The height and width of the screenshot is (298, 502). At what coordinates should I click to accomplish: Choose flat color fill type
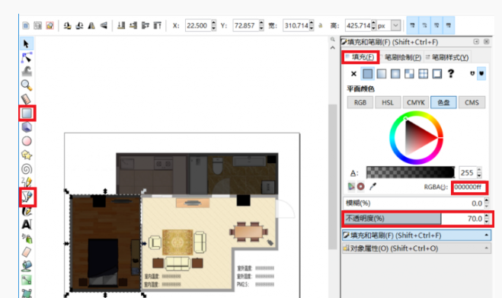click(x=367, y=74)
